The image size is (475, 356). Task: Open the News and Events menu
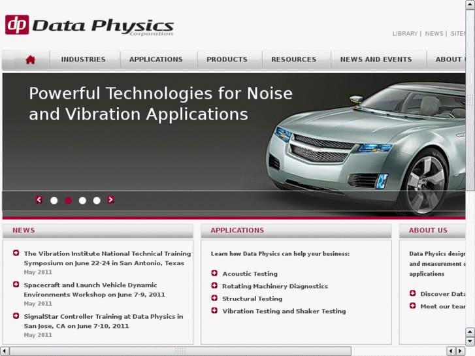(376, 59)
